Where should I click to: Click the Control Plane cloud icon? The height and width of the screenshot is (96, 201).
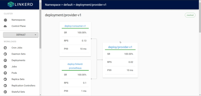[5, 26]
